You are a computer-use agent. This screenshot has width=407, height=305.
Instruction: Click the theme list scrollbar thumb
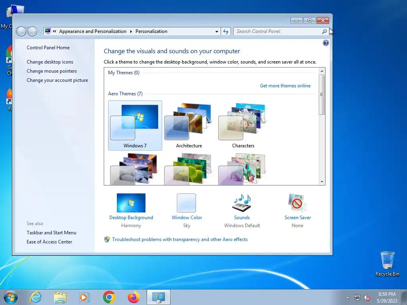pos(322,95)
